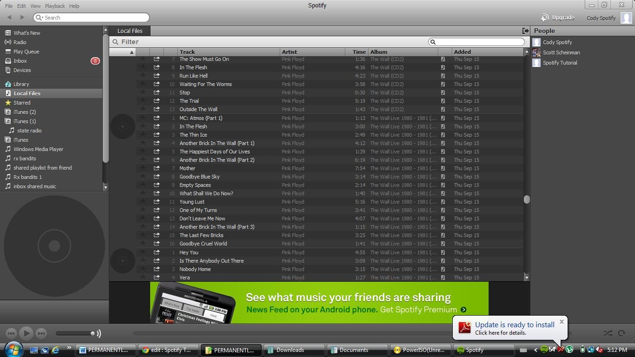Viewport: 635px width, 357px height.
Task: Click the Upgrade button
Action: click(x=563, y=17)
